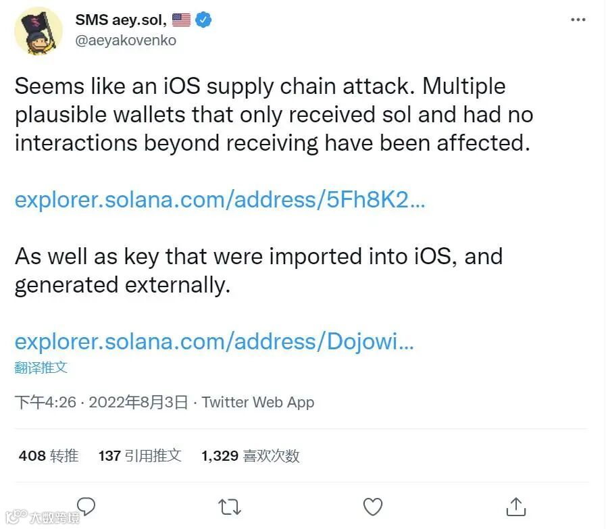View the 1,329 喜欢次数 likes list

[250, 456]
